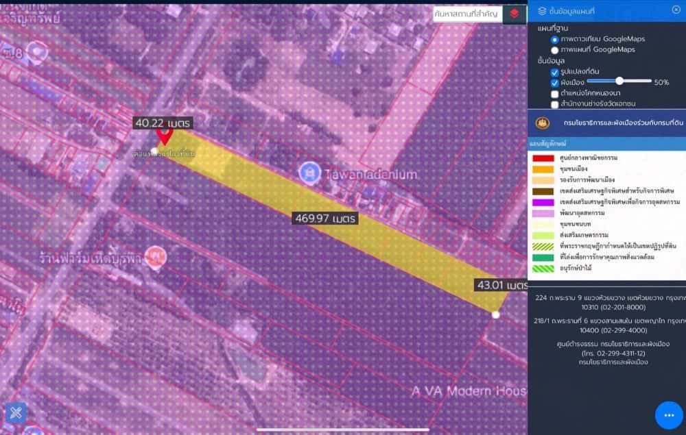Screen dimensions: 686x435
Task: Close the map layers panel
Action: 676,10
